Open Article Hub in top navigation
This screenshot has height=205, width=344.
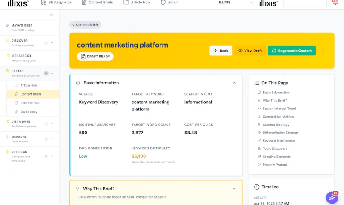[137, 3]
